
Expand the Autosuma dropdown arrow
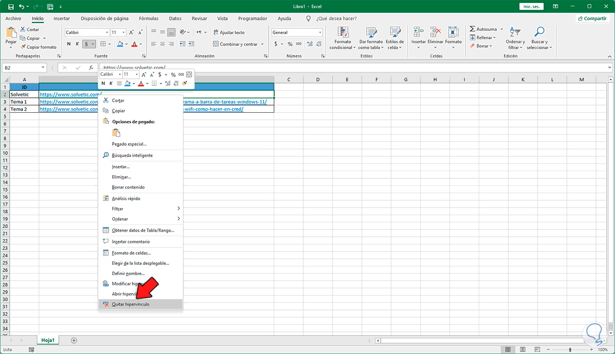click(501, 29)
